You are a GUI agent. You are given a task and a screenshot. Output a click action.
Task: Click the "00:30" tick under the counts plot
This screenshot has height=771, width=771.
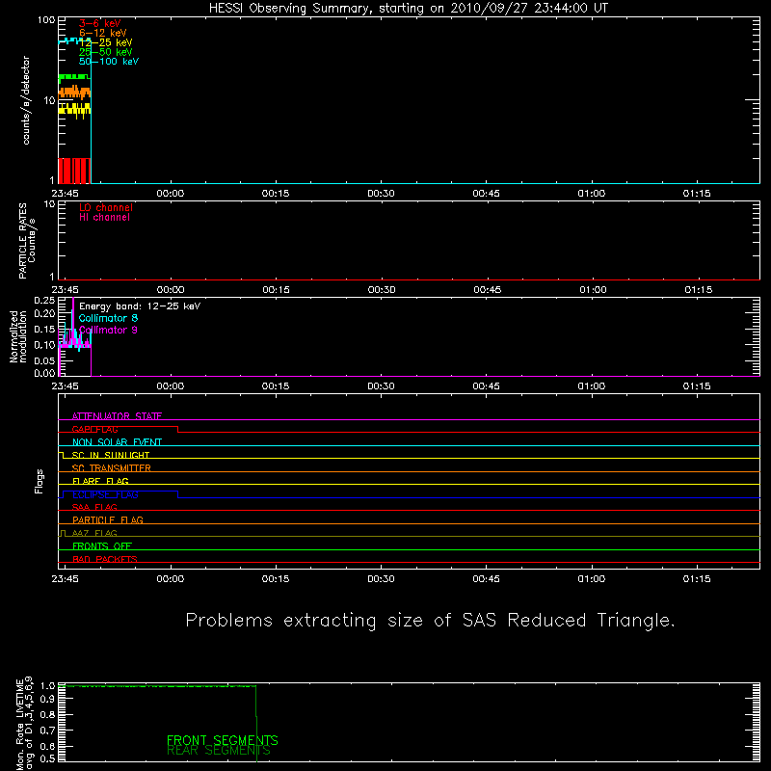click(381, 194)
